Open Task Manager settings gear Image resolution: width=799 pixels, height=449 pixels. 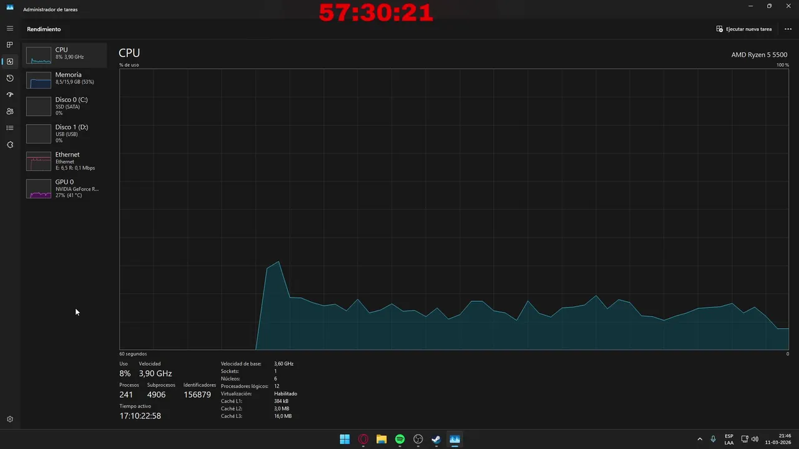click(x=10, y=419)
